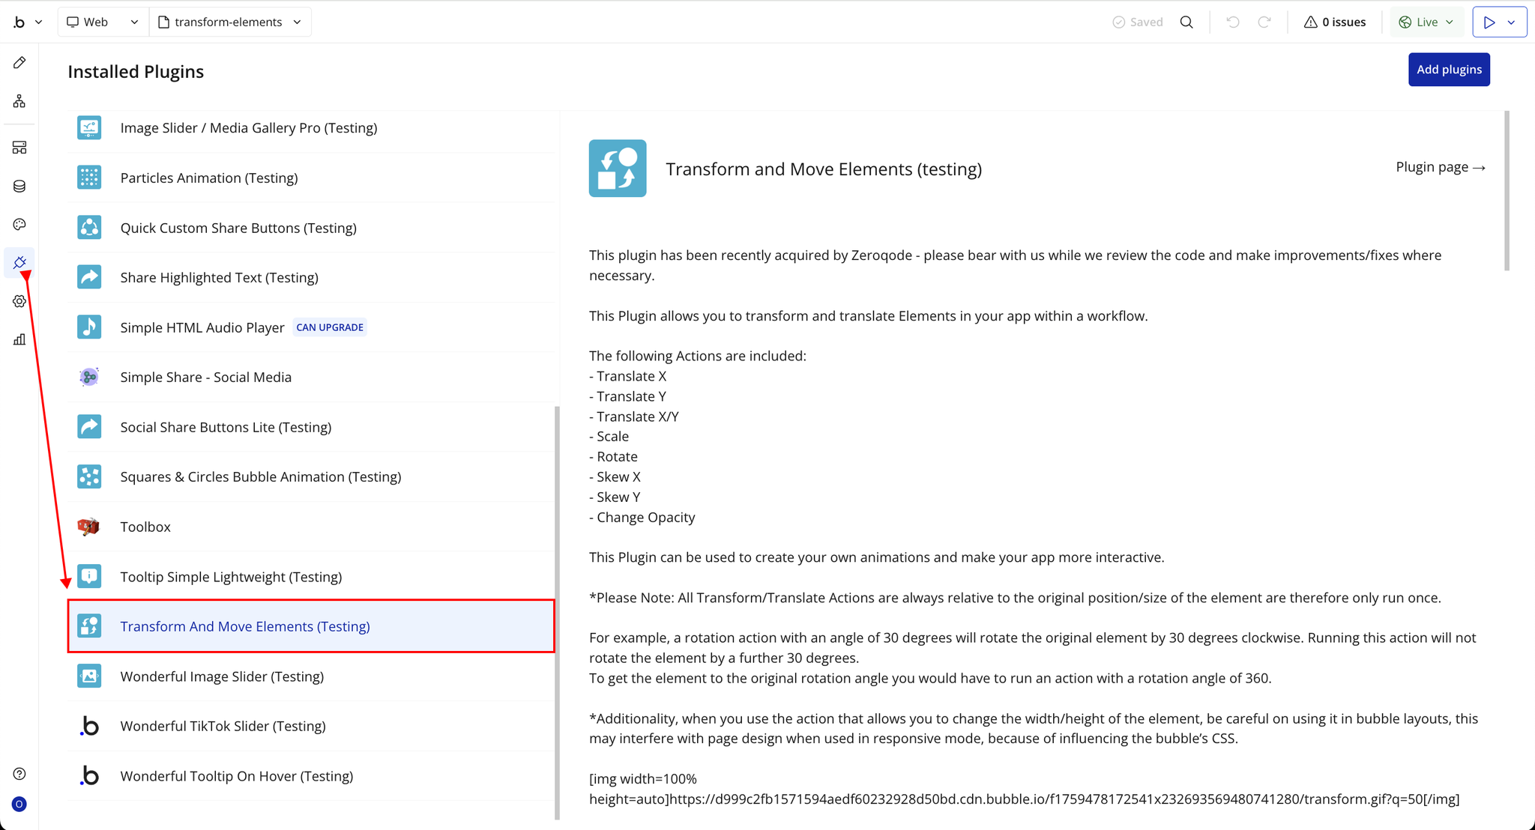Viewport: 1535px width, 830px height.
Task: Select Particles Animation (Testing) plugin
Action: (x=208, y=178)
